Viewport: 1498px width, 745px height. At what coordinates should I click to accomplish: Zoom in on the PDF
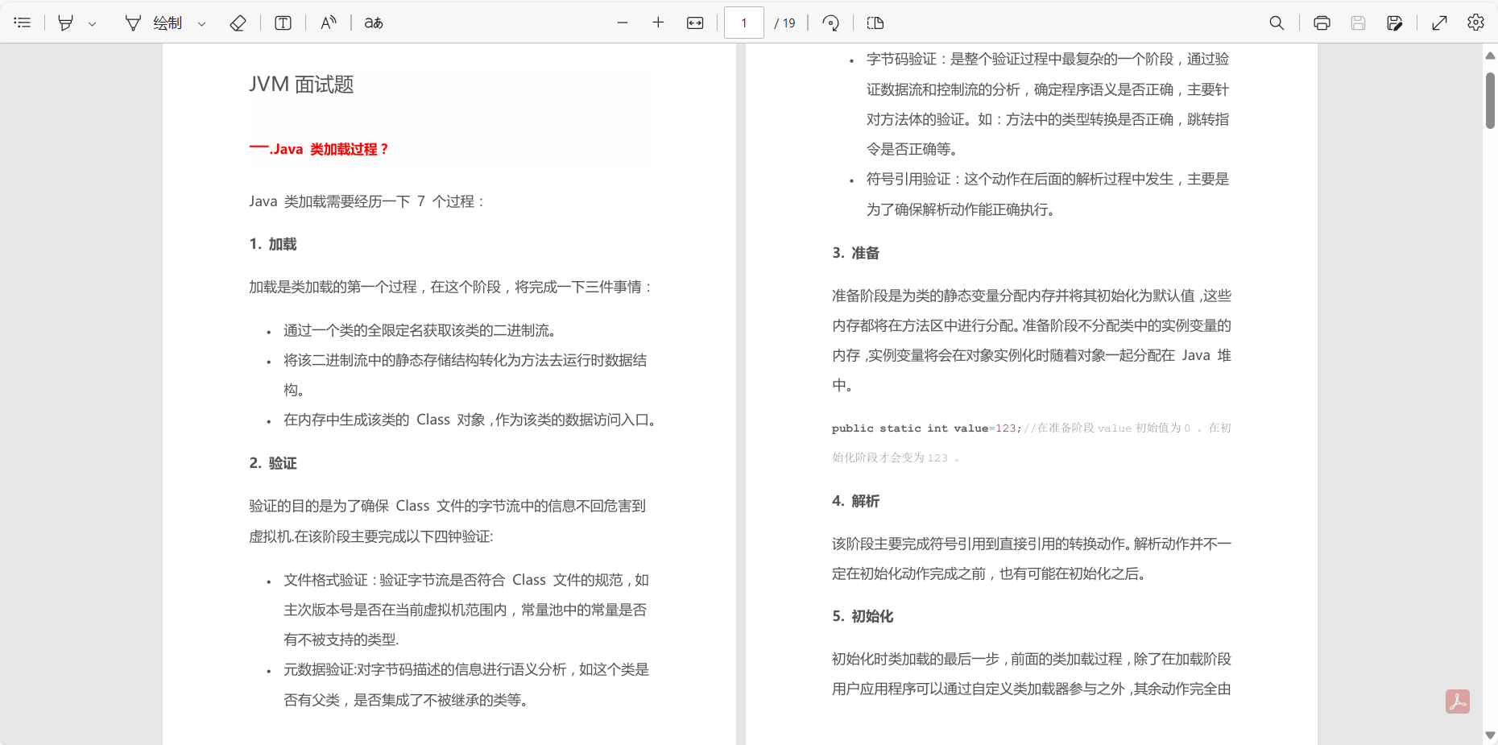click(658, 23)
